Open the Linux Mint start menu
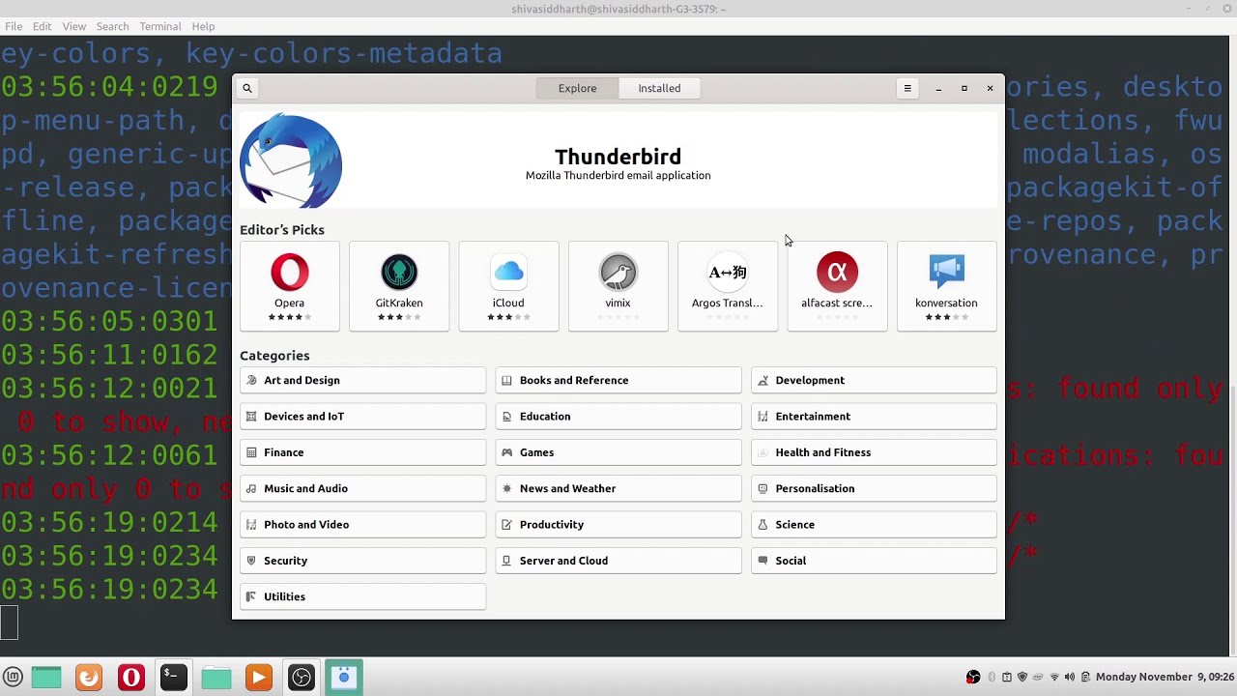Screen dimensions: 1237x696 (x=13, y=678)
